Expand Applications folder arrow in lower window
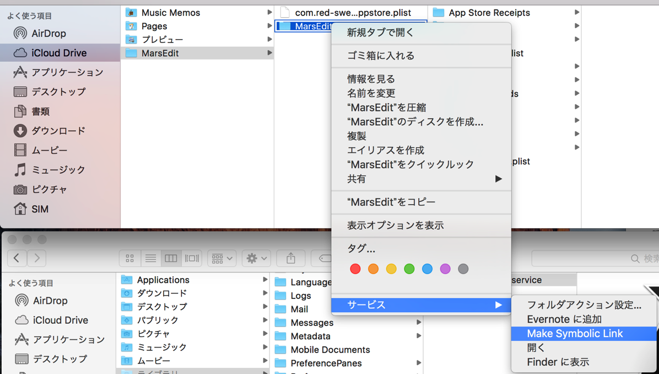 [265, 280]
